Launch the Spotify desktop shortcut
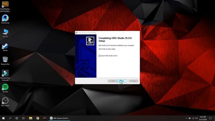The width and height of the screenshot is (215, 121). tap(5, 88)
